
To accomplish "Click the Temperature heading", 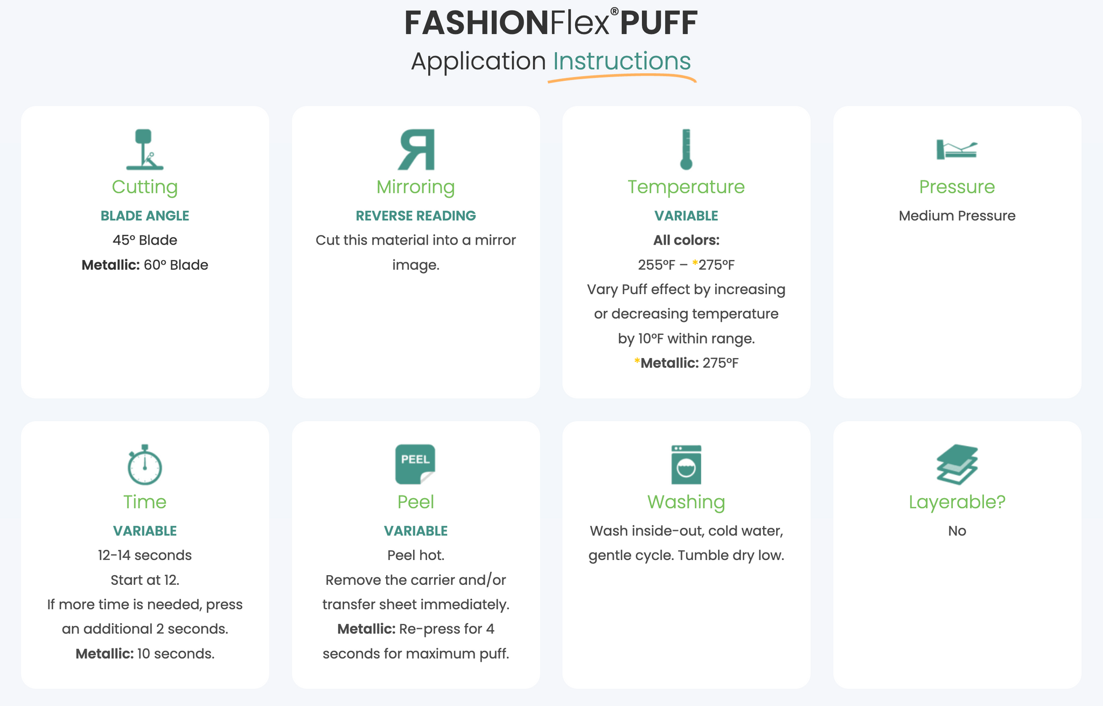I will pos(686,187).
